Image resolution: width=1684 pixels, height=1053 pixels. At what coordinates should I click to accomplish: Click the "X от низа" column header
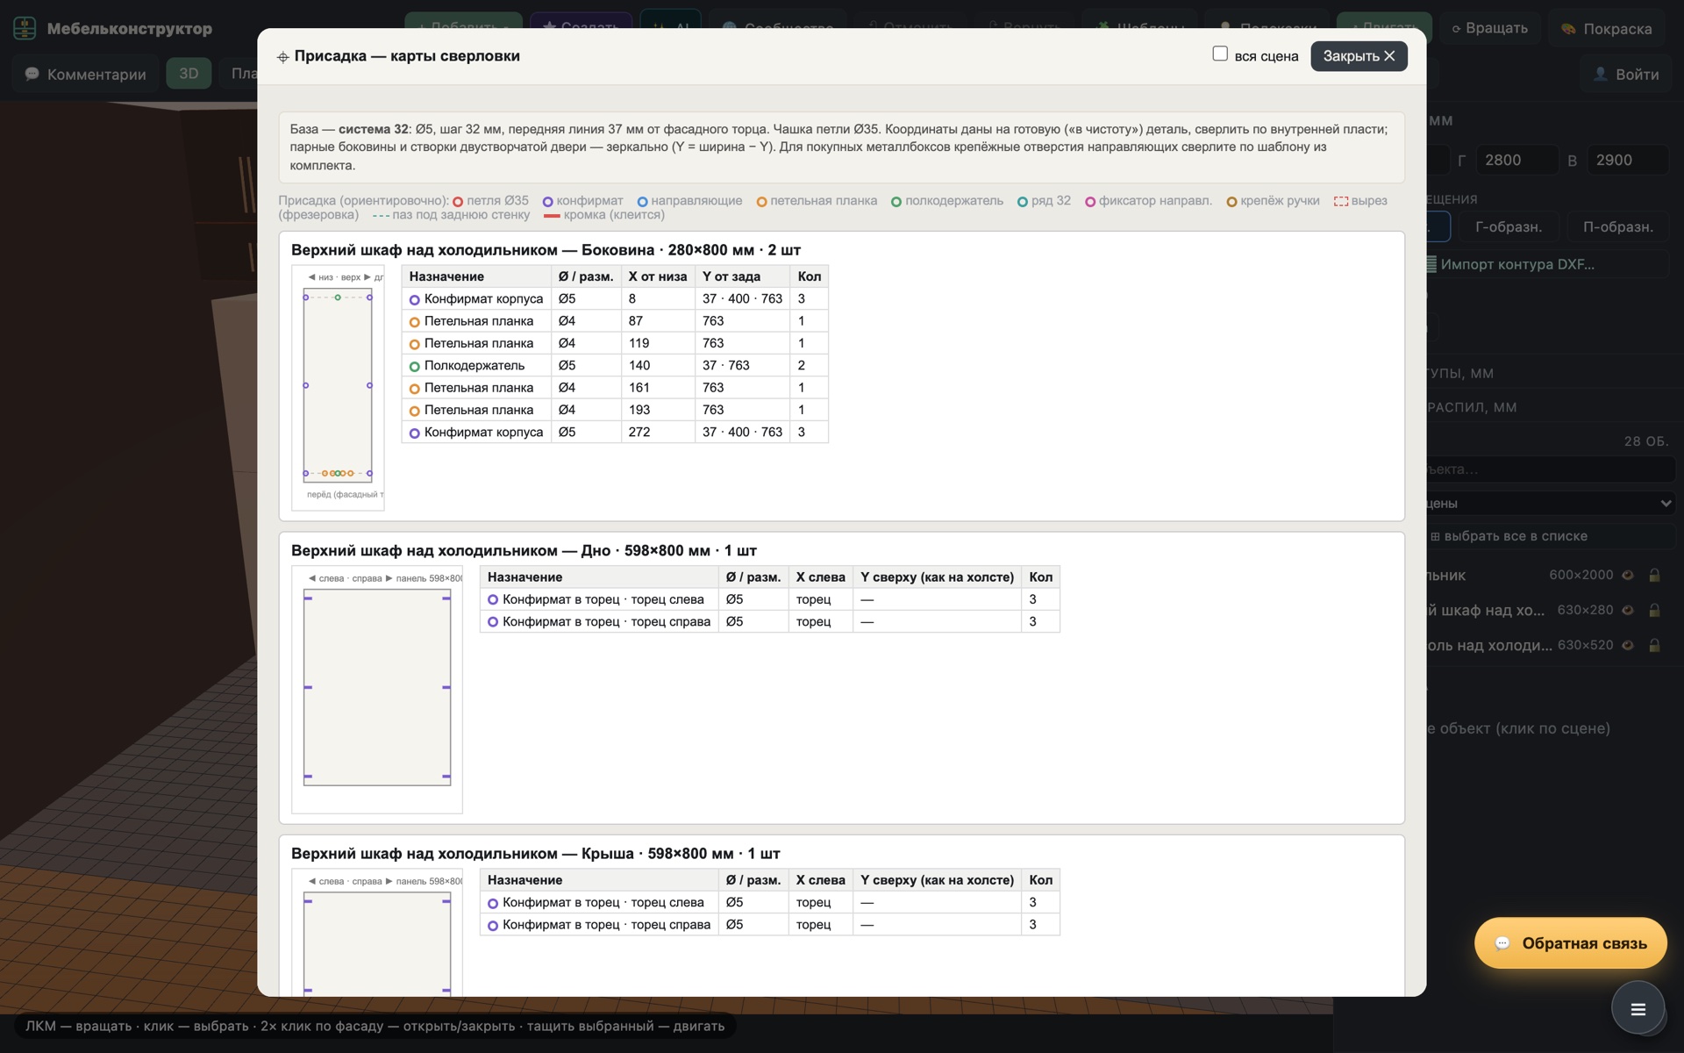click(657, 276)
